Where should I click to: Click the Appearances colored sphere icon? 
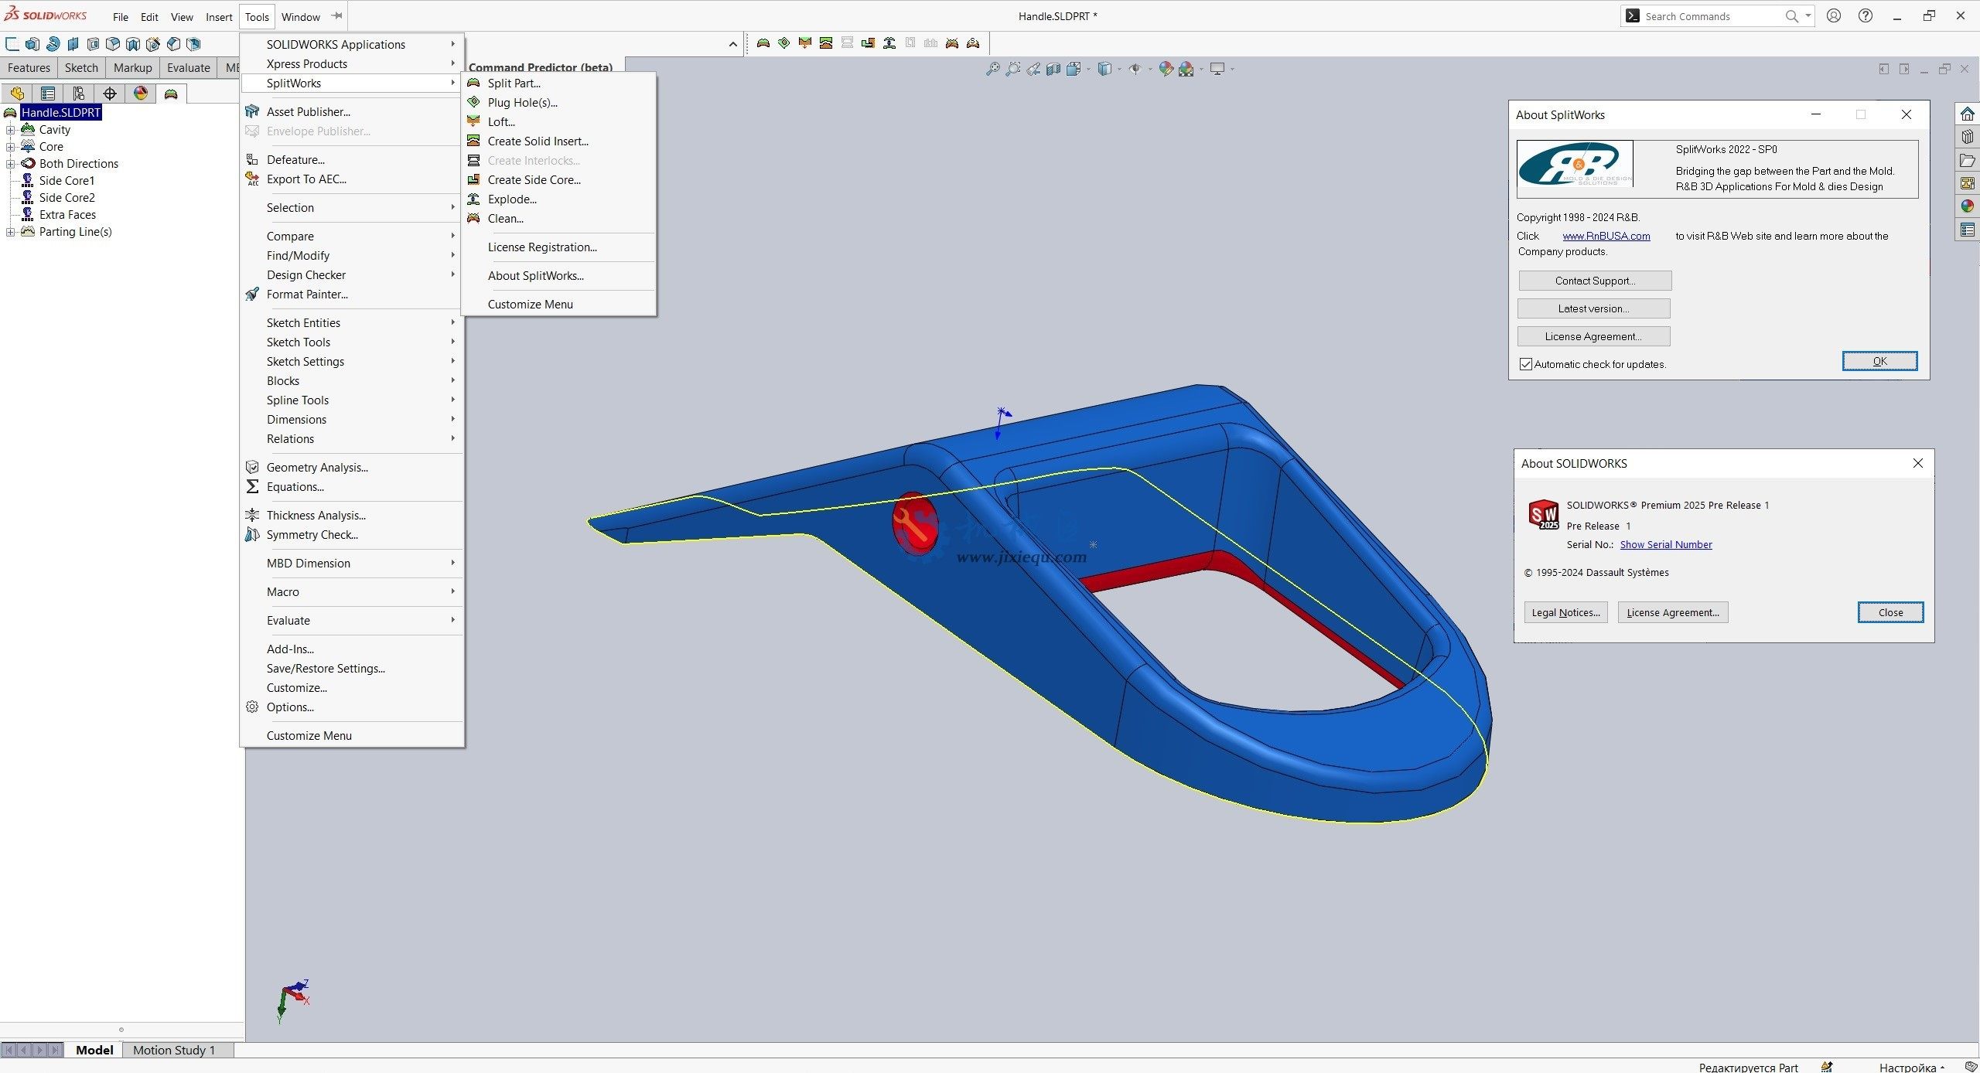pyautogui.click(x=1967, y=206)
